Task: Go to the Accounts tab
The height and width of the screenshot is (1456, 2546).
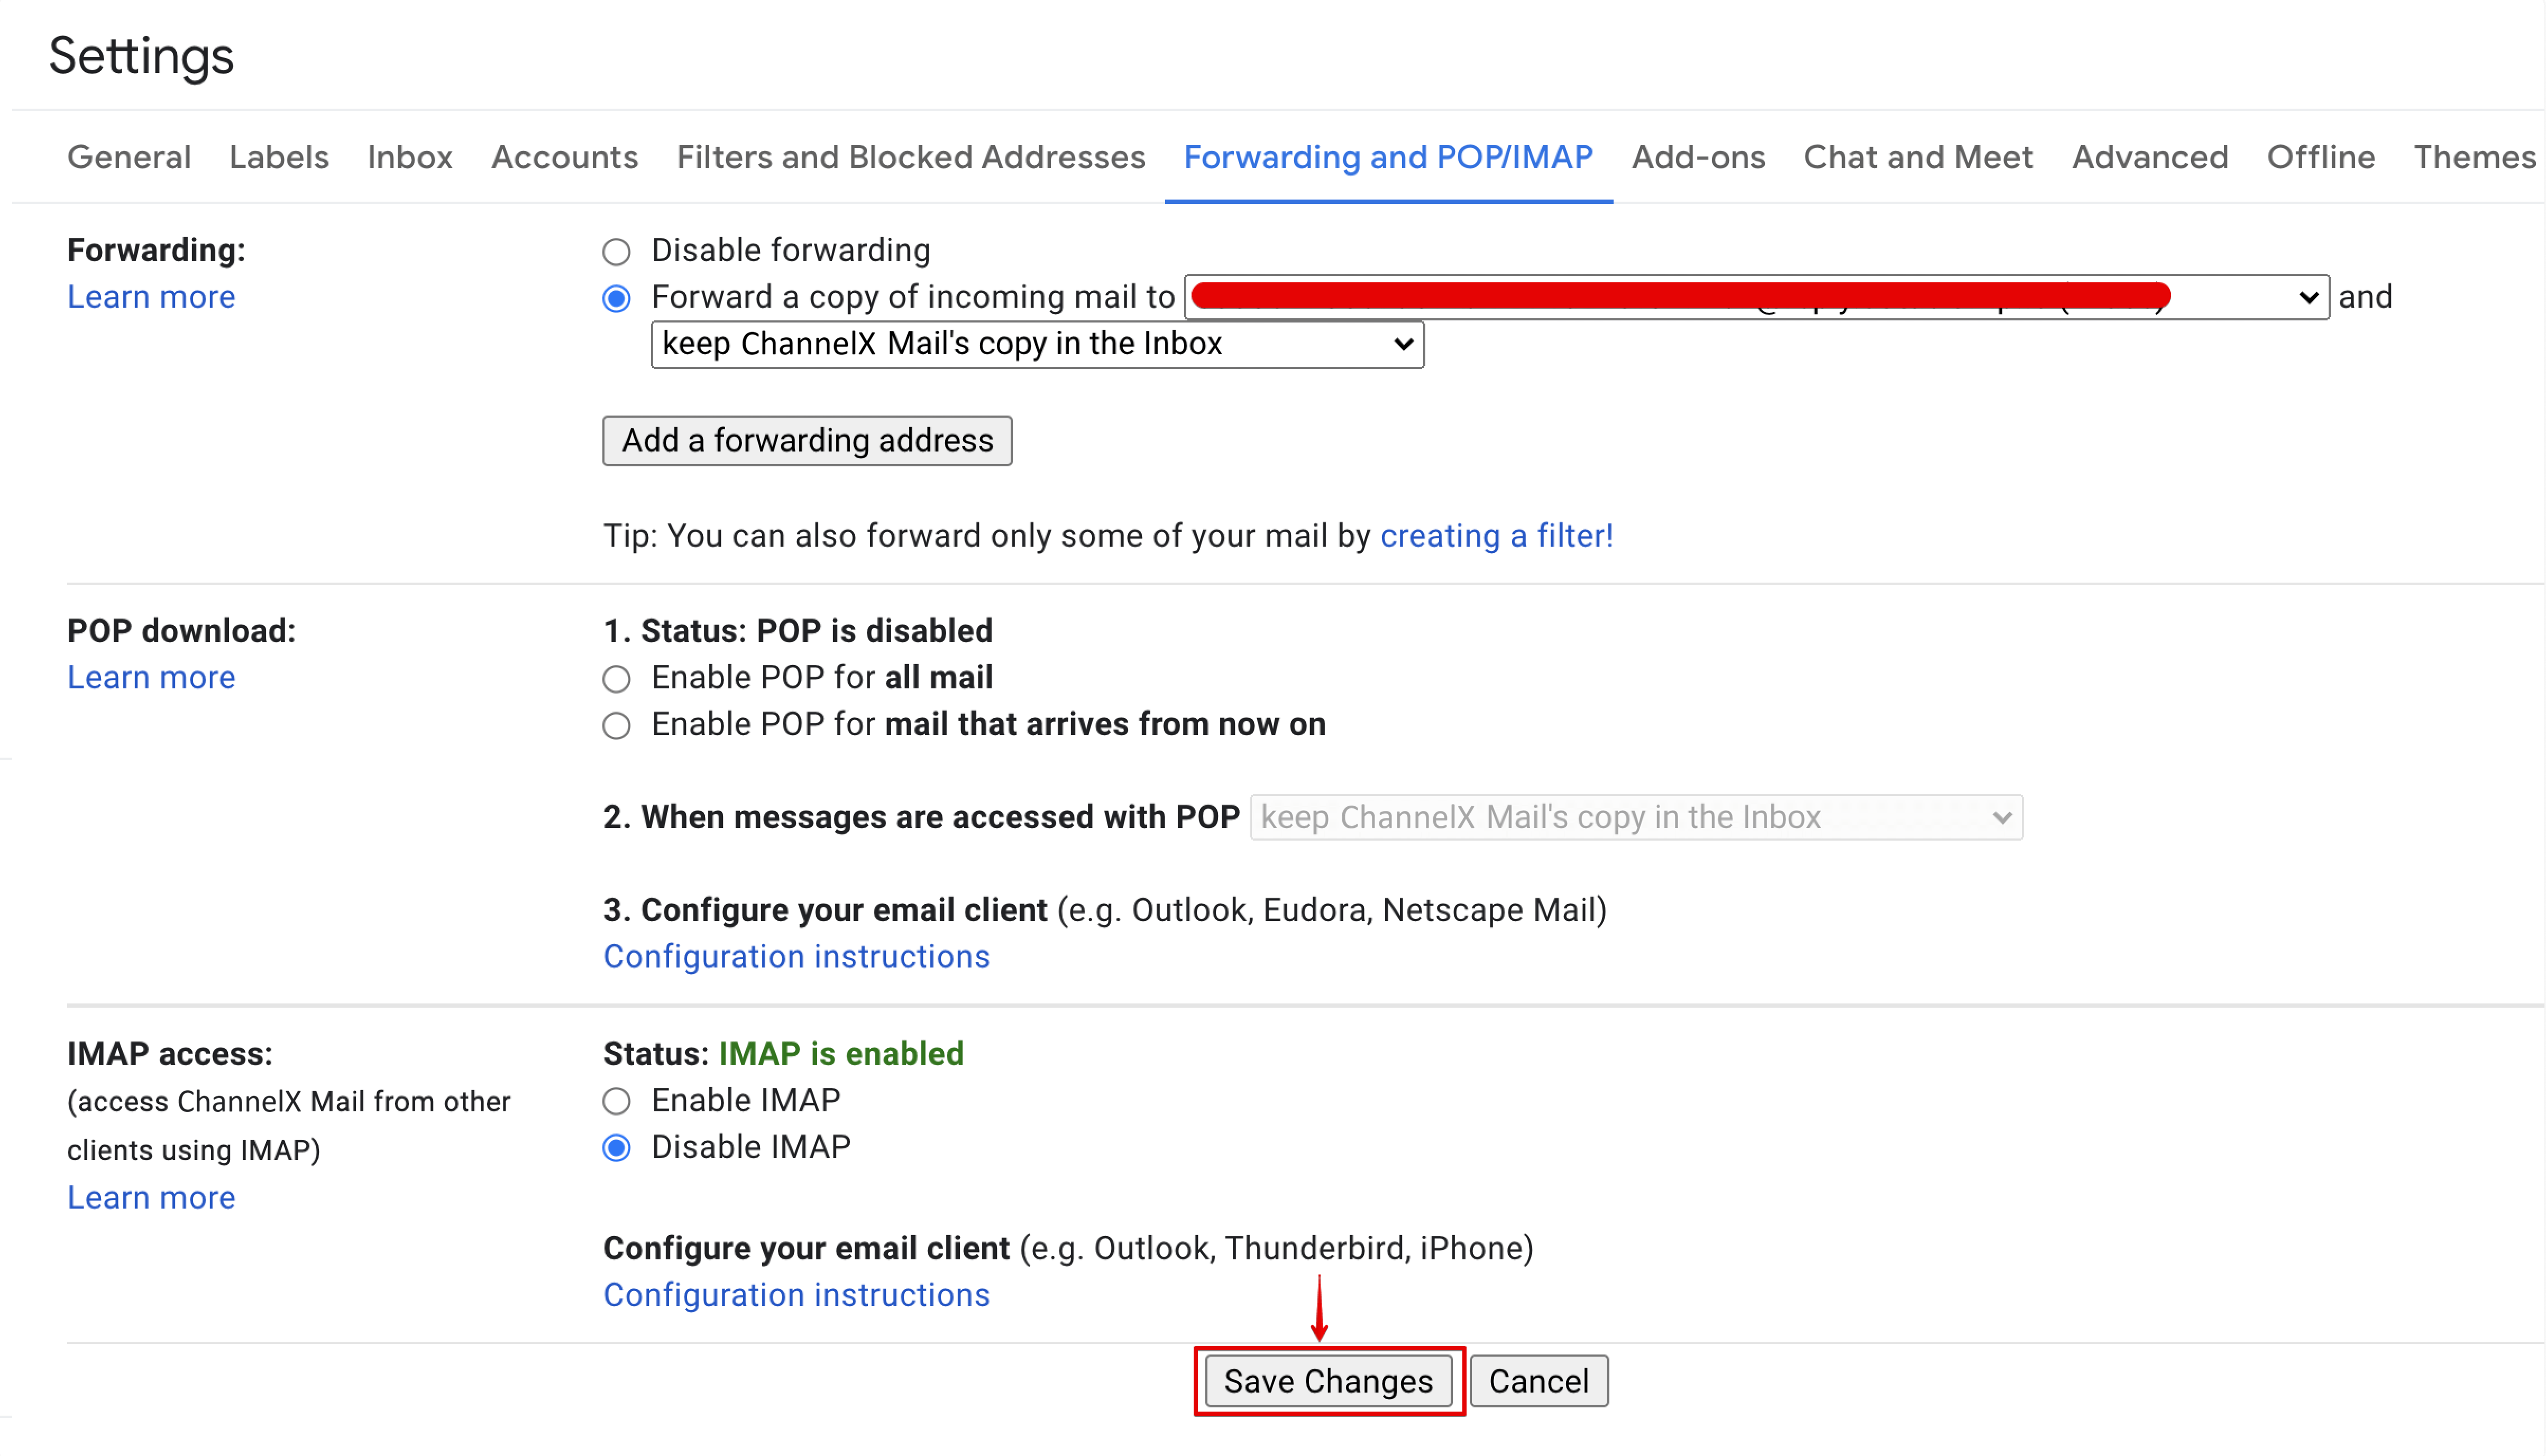Action: (x=564, y=157)
